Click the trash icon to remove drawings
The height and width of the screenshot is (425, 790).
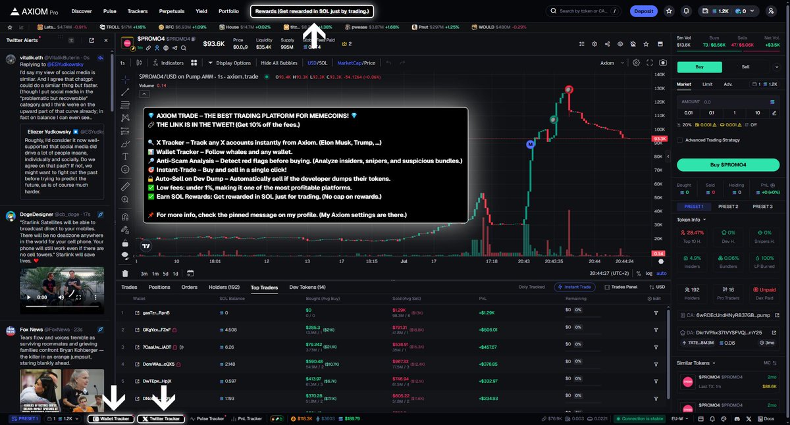(x=125, y=273)
